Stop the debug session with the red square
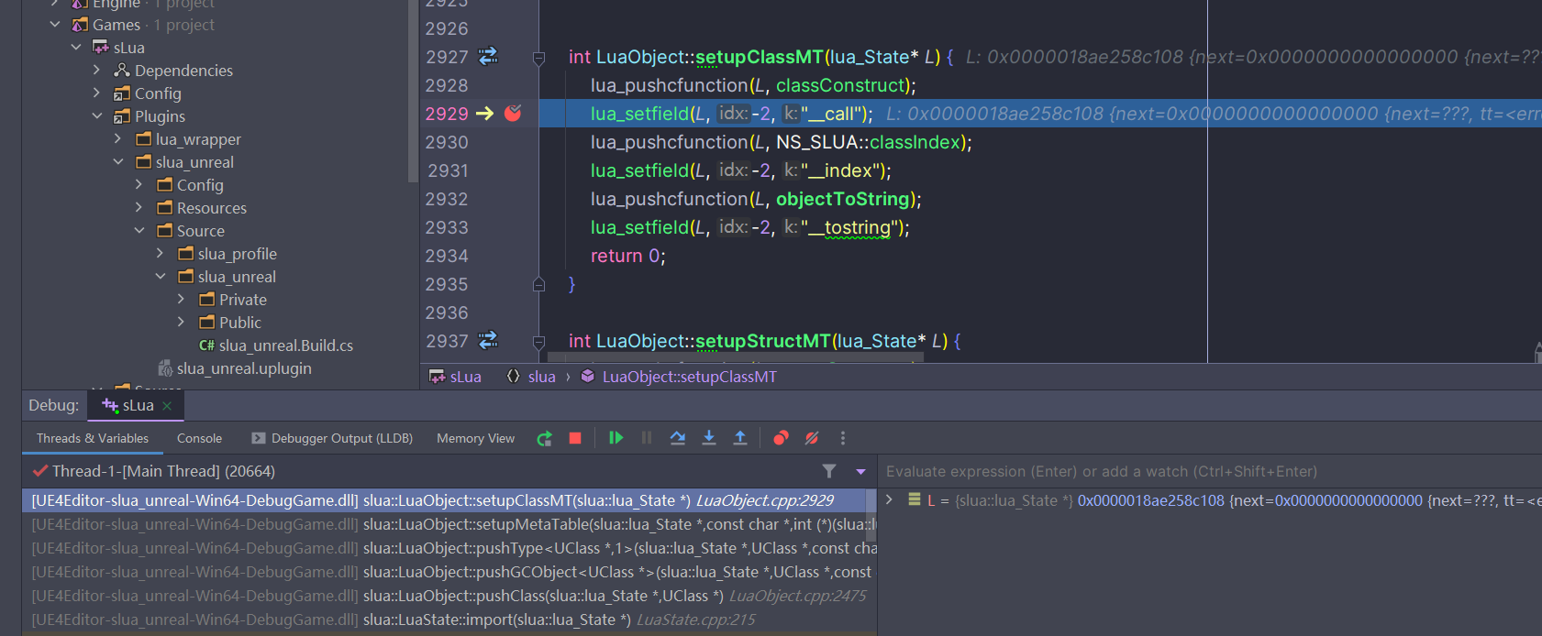The height and width of the screenshot is (636, 1542). 575,438
